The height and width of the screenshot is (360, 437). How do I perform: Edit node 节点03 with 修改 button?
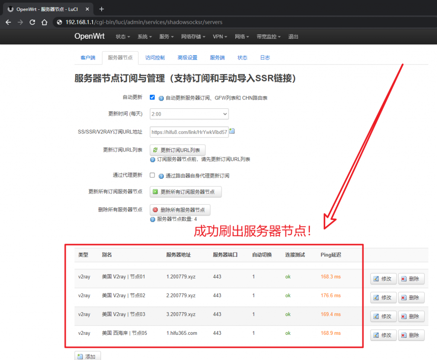coord(383,316)
